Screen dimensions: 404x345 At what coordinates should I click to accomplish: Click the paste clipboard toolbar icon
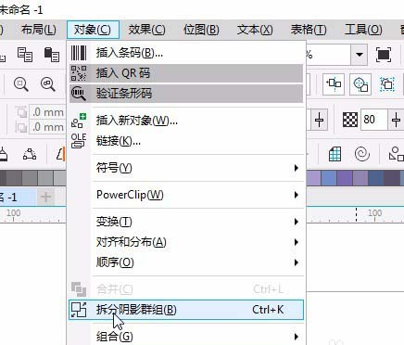click(52, 55)
